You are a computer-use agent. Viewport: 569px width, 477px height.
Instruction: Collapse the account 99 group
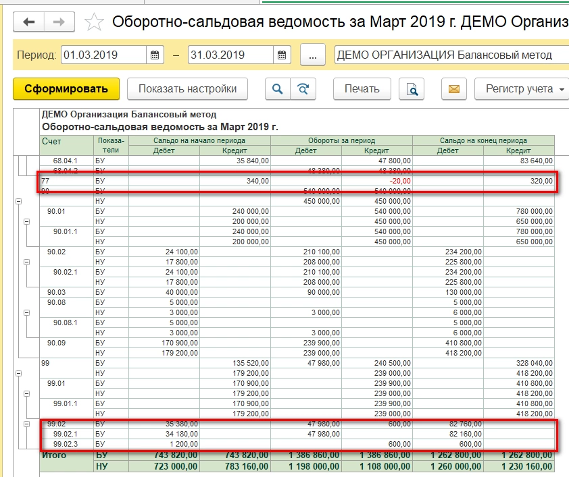pos(18,373)
